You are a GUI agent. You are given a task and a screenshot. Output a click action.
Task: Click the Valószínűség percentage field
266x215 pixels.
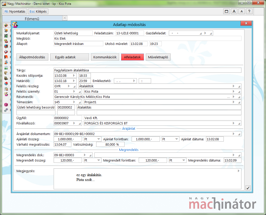[110, 145]
